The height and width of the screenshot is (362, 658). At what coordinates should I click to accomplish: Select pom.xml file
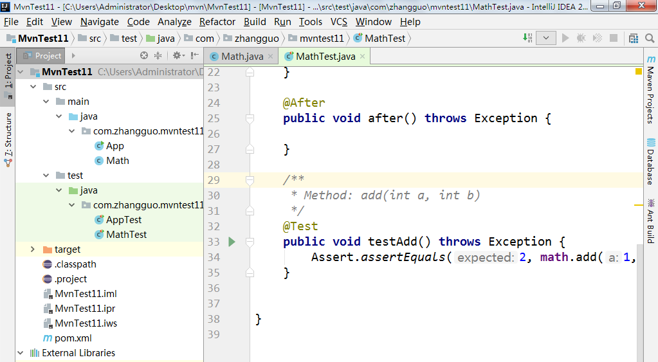coord(67,338)
